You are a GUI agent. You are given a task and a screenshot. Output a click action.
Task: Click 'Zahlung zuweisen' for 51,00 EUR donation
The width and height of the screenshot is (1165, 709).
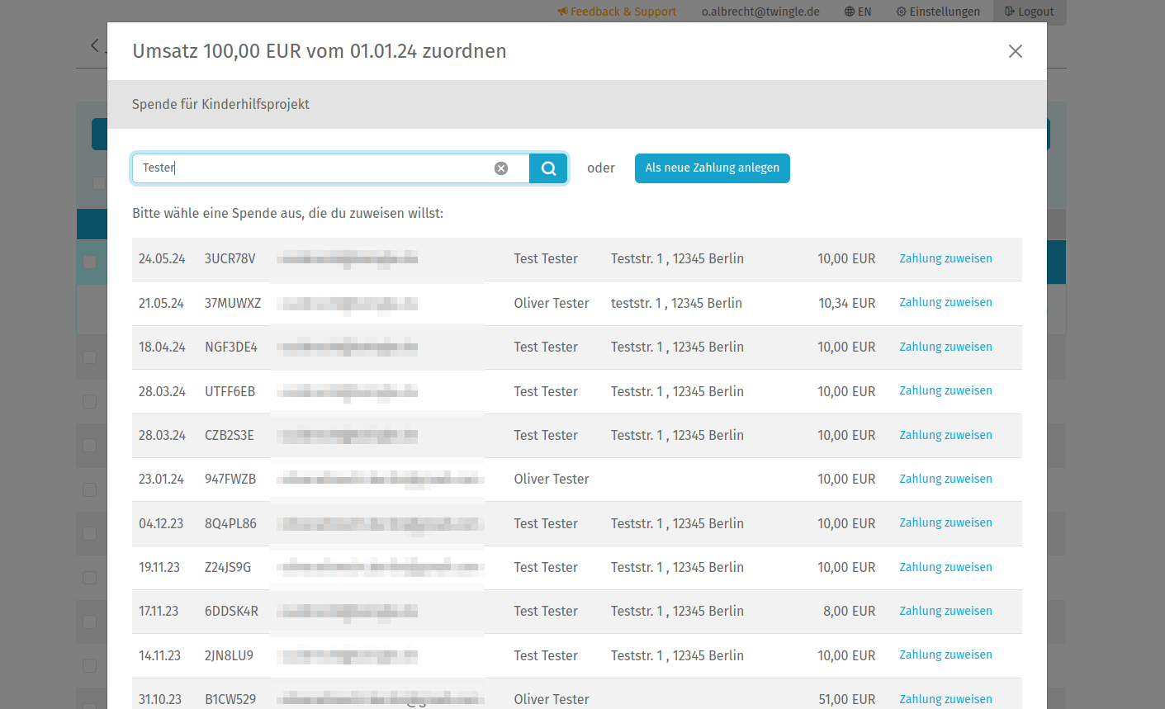[945, 699]
